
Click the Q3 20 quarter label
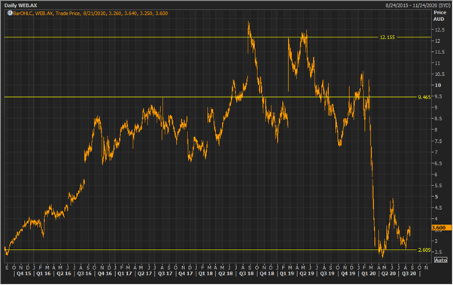point(409,274)
